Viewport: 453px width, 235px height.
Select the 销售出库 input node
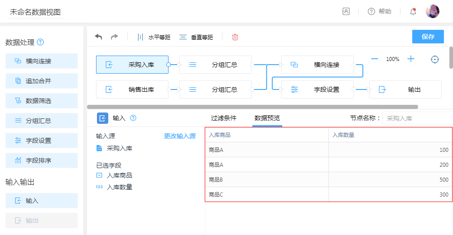(132, 89)
